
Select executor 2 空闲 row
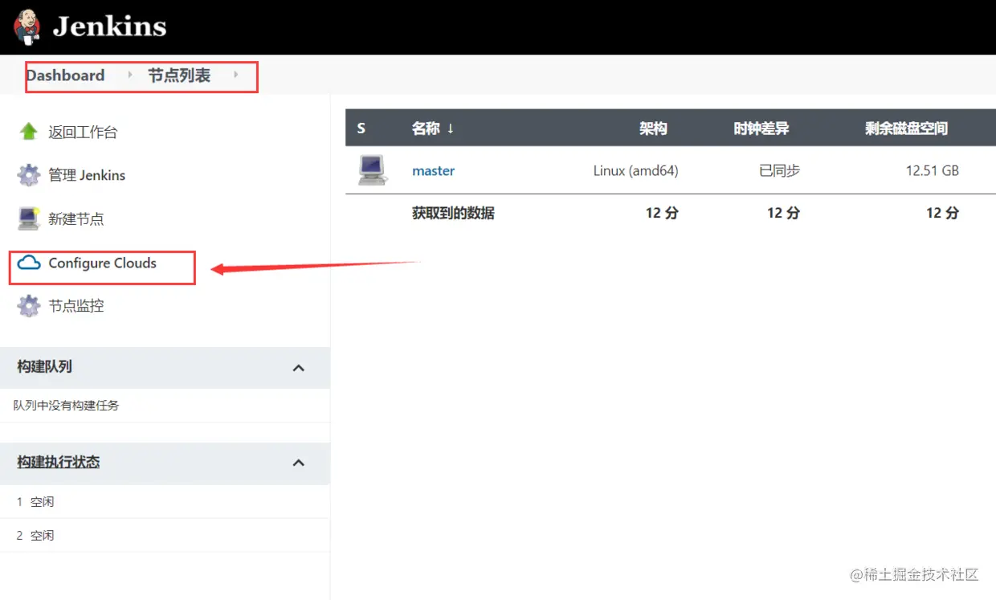[x=165, y=536]
